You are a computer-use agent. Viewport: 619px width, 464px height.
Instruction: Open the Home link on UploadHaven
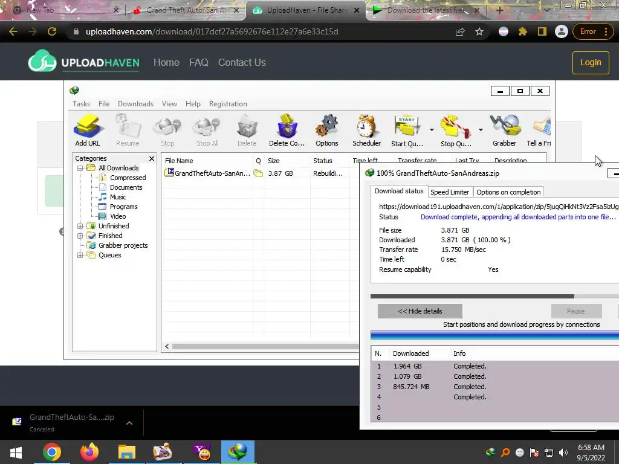click(166, 62)
